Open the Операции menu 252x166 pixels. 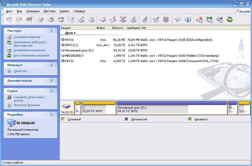coord(33,11)
